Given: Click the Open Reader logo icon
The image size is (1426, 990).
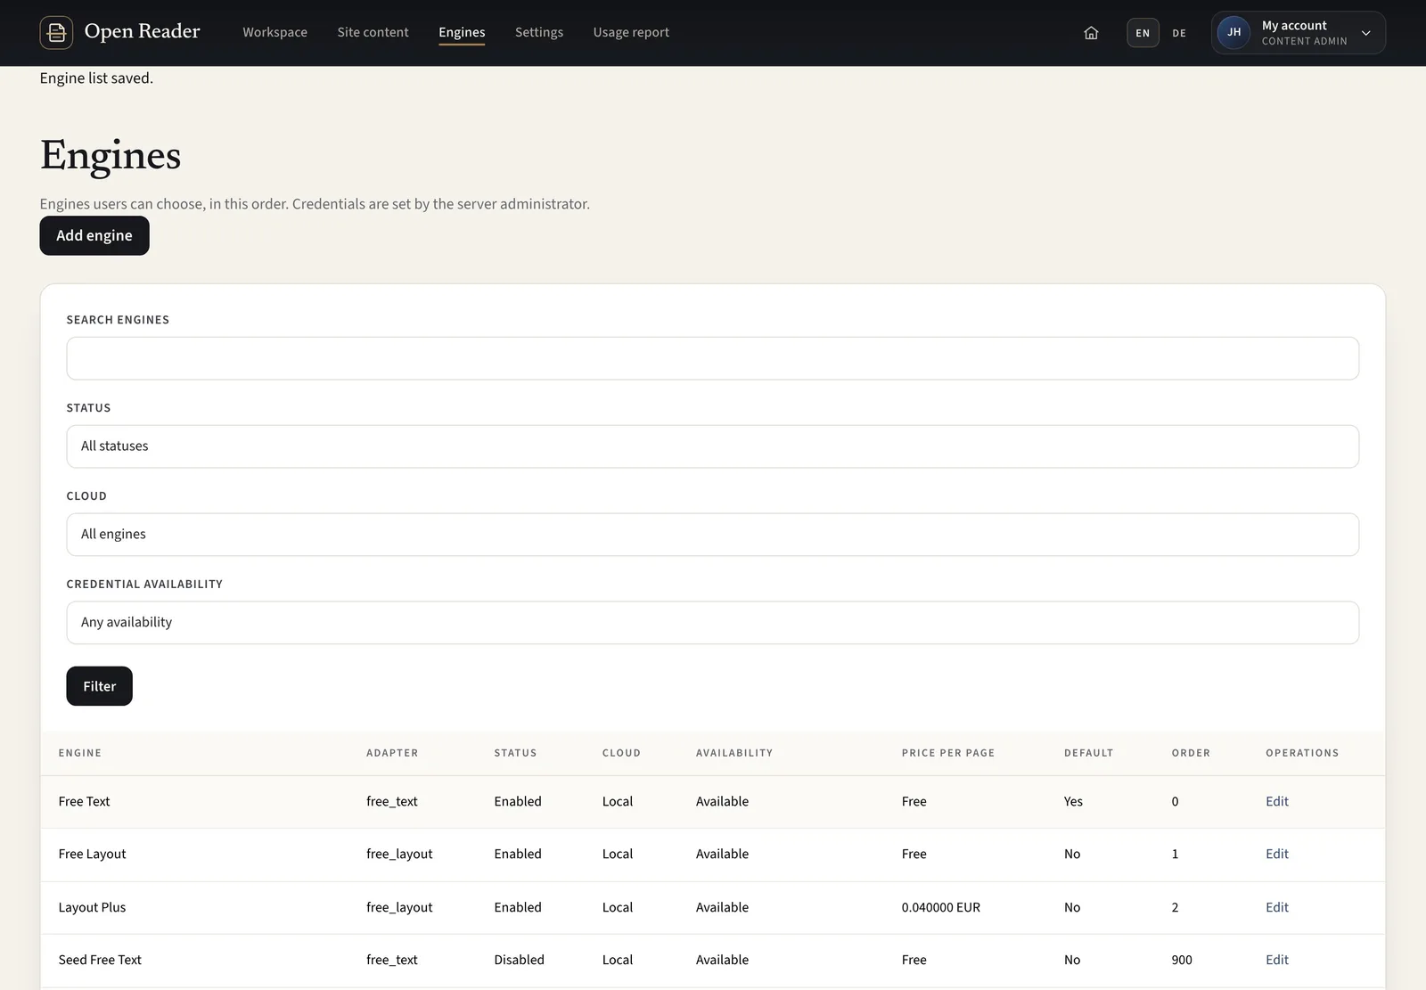Looking at the screenshot, I should click(56, 33).
